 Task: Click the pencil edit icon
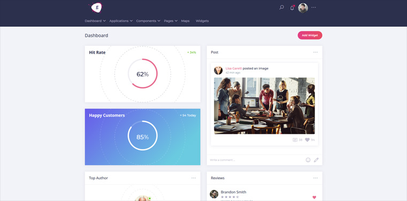(316, 160)
